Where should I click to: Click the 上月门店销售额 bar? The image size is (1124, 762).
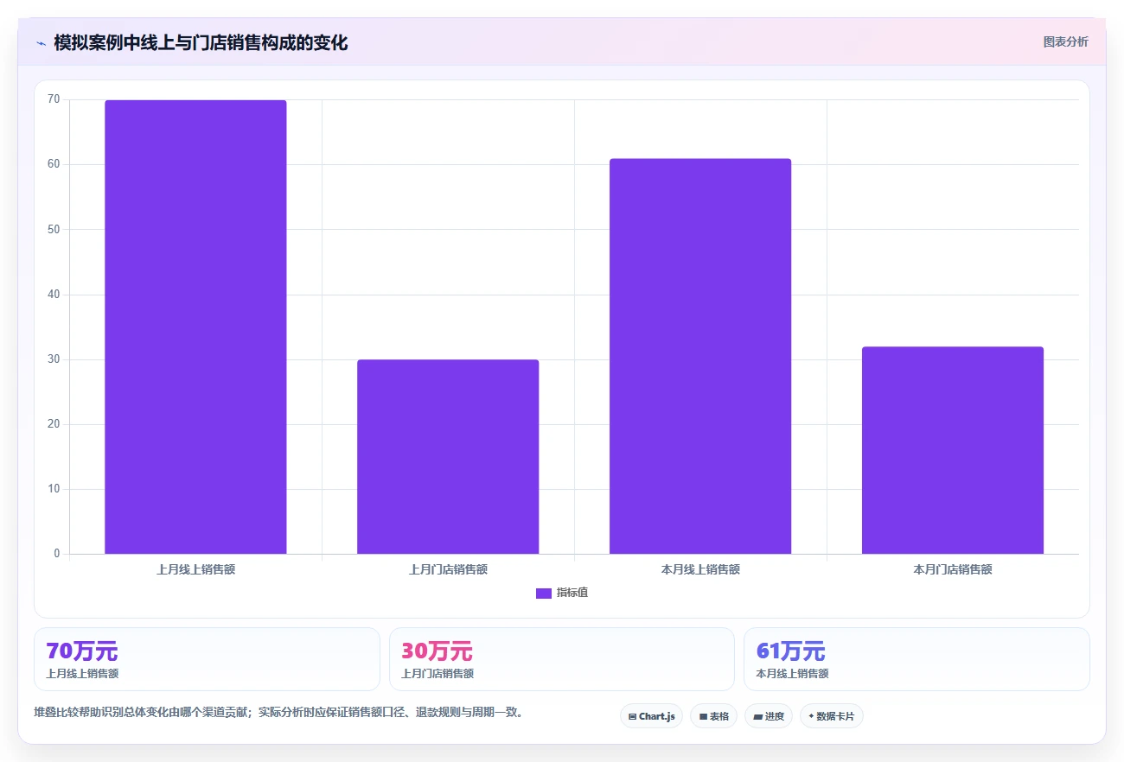(448, 456)
